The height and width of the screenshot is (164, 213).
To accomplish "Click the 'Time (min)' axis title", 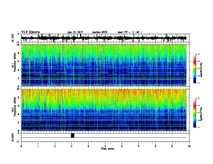I will click(108, 149).
